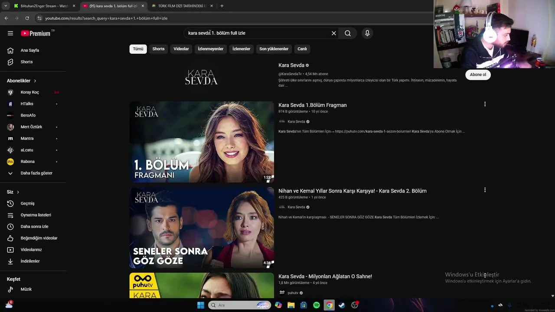Reload the page with refresh button
The height and width of the screenshot is (312, 555).
click(x=27, y=18)
